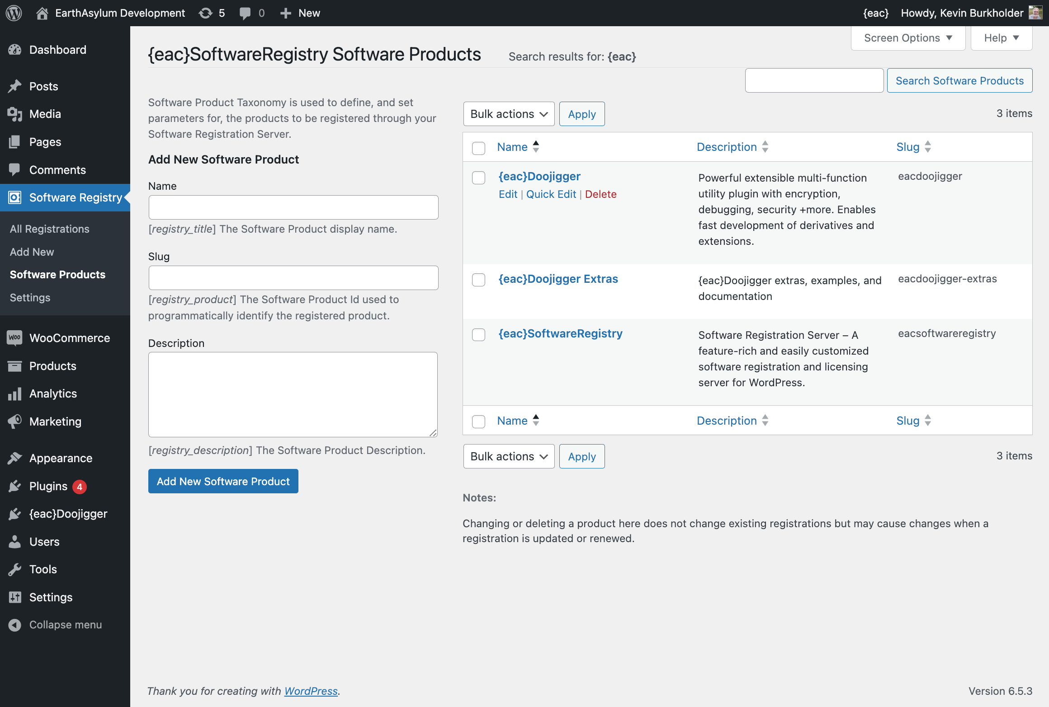Image resolution: width=1049 pixels, height=707 pixels.
Task: Check the {eac}SoftwareRegistry row checkbox
Action: click(x=478, y=335)
